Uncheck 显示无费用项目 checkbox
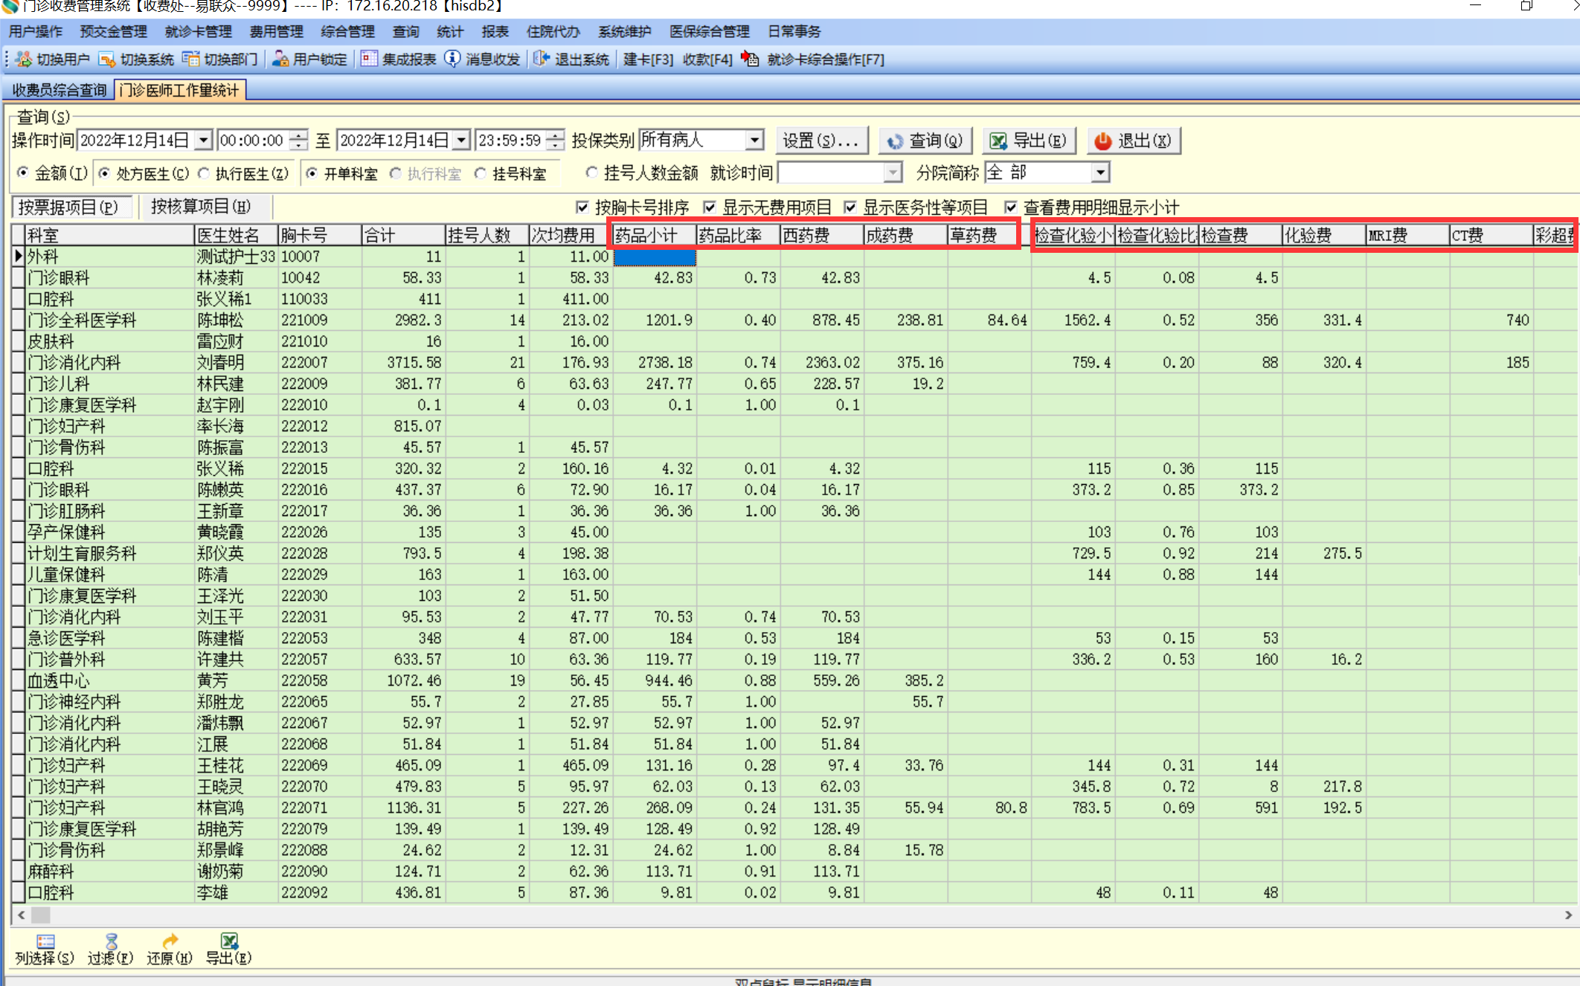The width and height of the screenshot is (1580, 986). tap(710, 207)
